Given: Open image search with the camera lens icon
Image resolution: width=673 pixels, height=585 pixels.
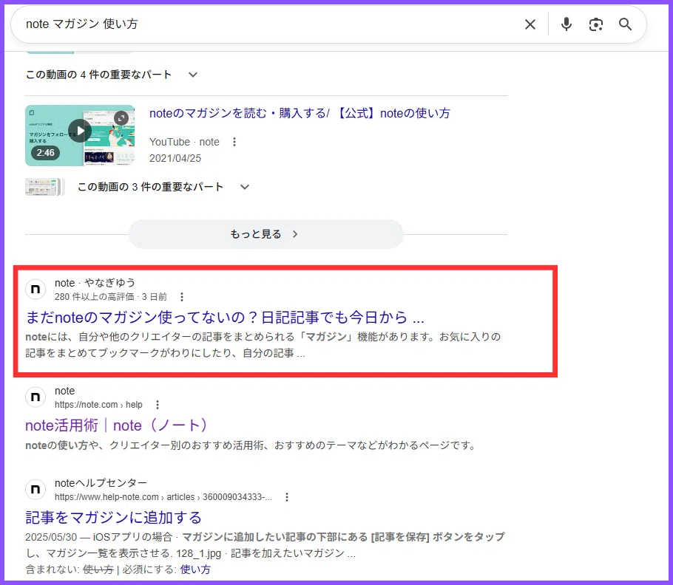Looking at the screenshot, I should 596,24.
